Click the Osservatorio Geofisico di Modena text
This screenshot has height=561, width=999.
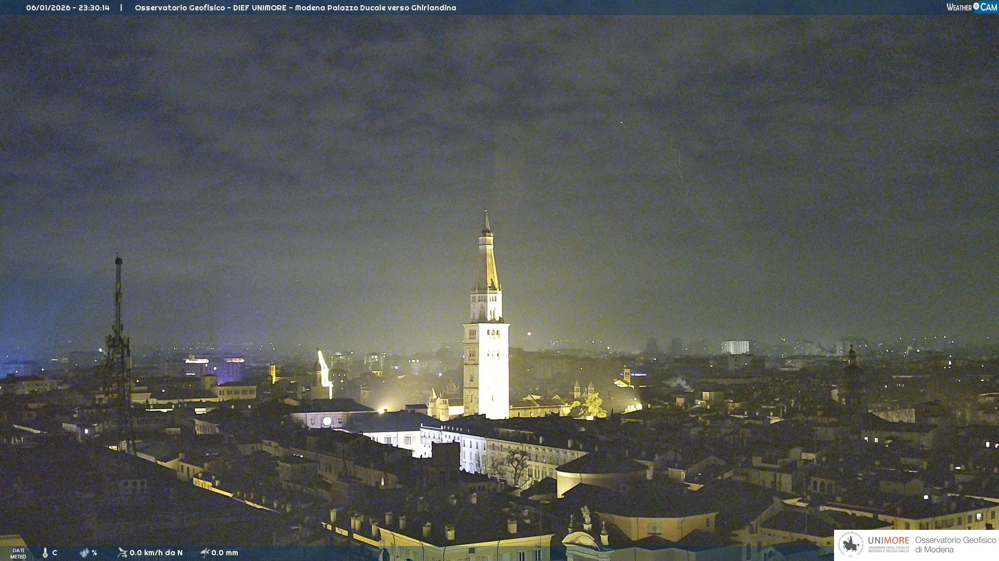click(x=955, y=544)
